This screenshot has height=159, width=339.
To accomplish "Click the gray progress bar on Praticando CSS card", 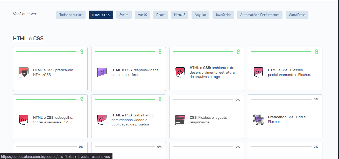I will tap(281, 99).
